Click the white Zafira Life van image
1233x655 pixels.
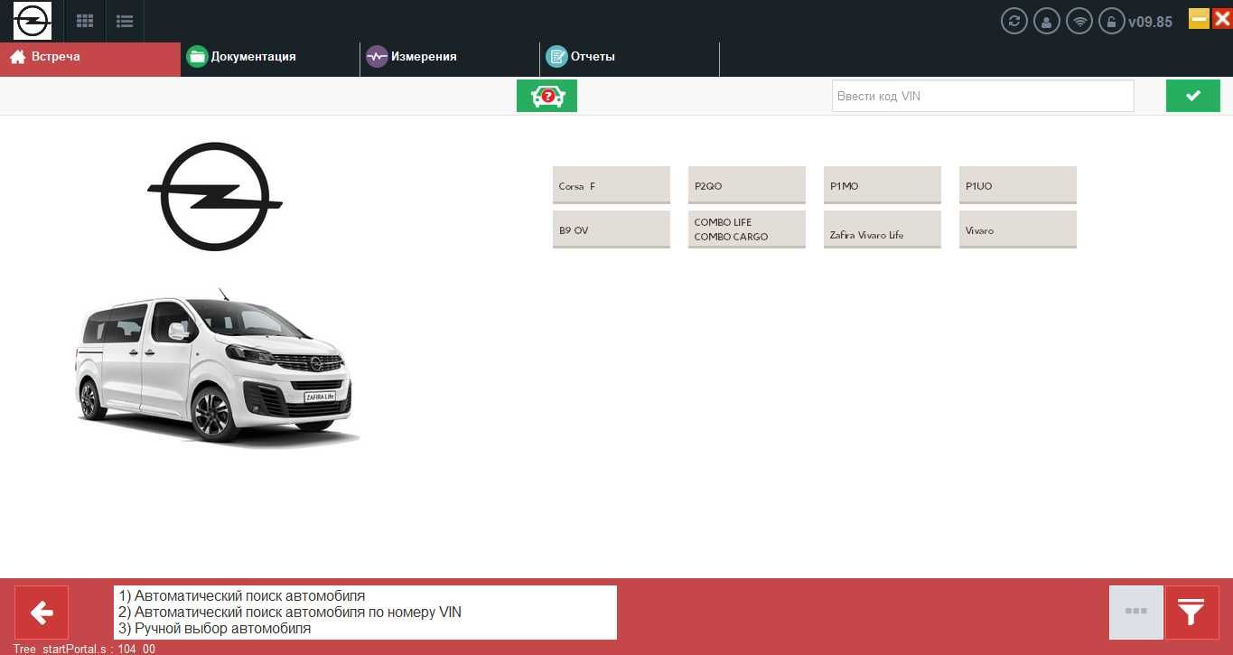[x=215, y=368]
